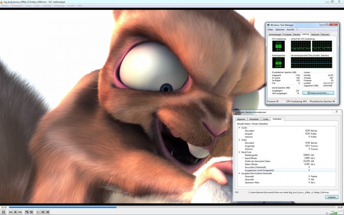Screen dimensions: 344x215
Task: Show the VLC playlist
Action: [x=38, y=212]
